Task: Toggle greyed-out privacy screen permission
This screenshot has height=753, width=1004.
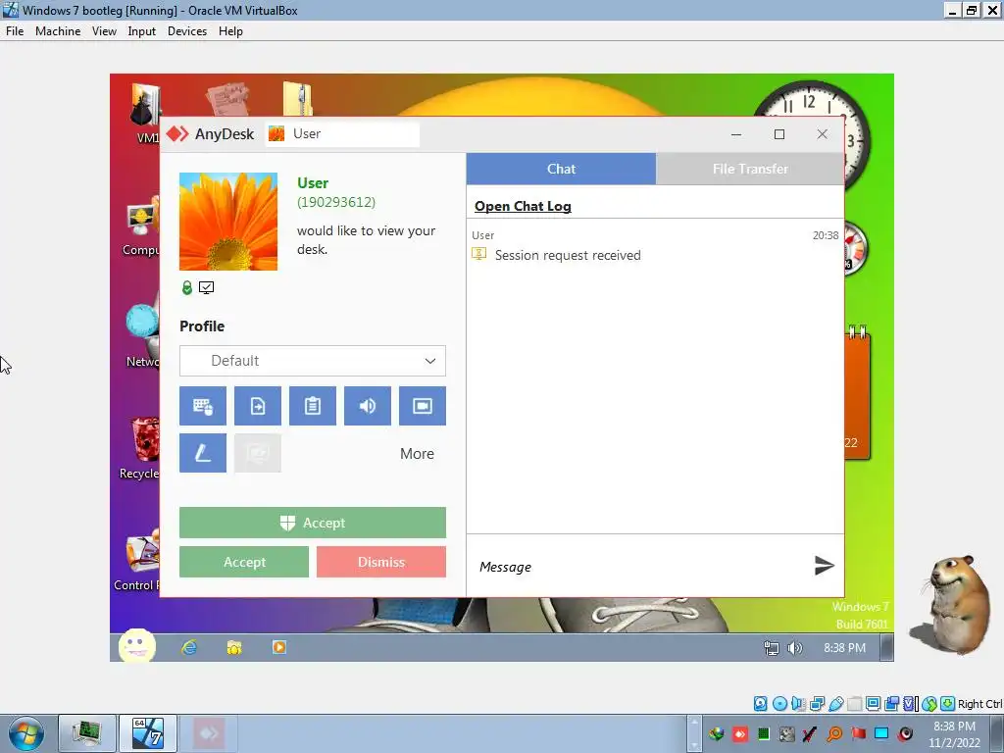Action: tap(258, 453)
